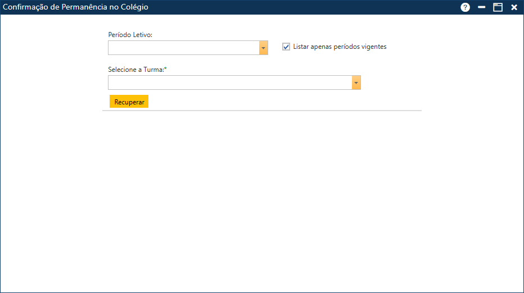Click the 'Listar apenas períodos vigentes' label text
Viewport: 524px width, 293px height.
340,47
